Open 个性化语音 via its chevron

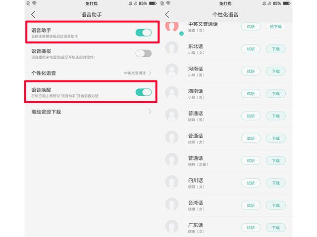[150, 73]
